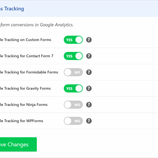Open WPForms tracking help icon

tap(89, 121)
